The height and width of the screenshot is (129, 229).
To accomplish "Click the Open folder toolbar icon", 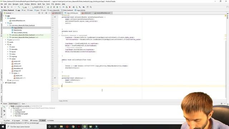I will coord(2,7).
